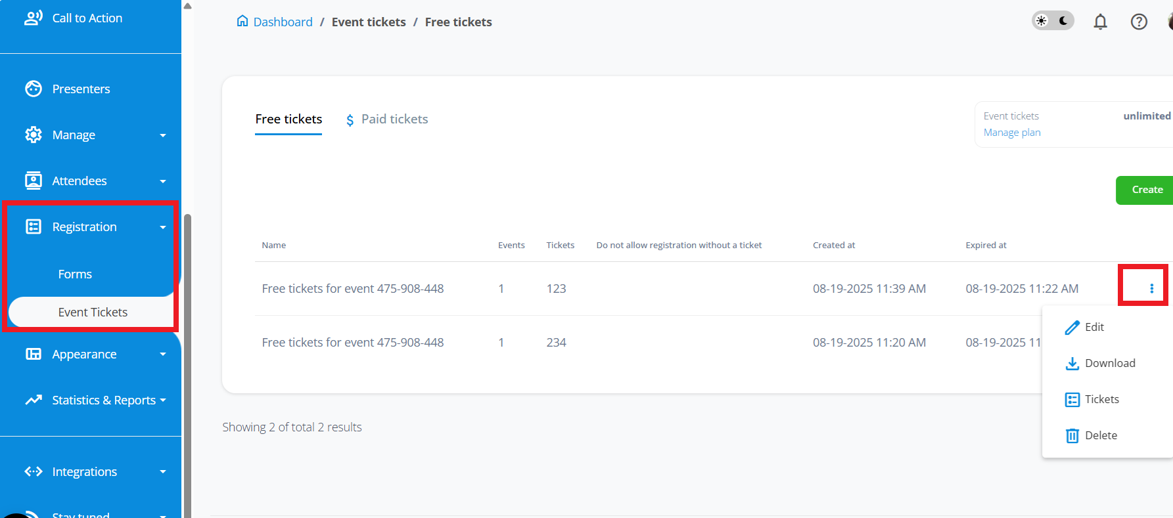Click the Attendees sidebar icon
Screen dimensions: 1173x518
pyautogui.click(x=34, y=181)
